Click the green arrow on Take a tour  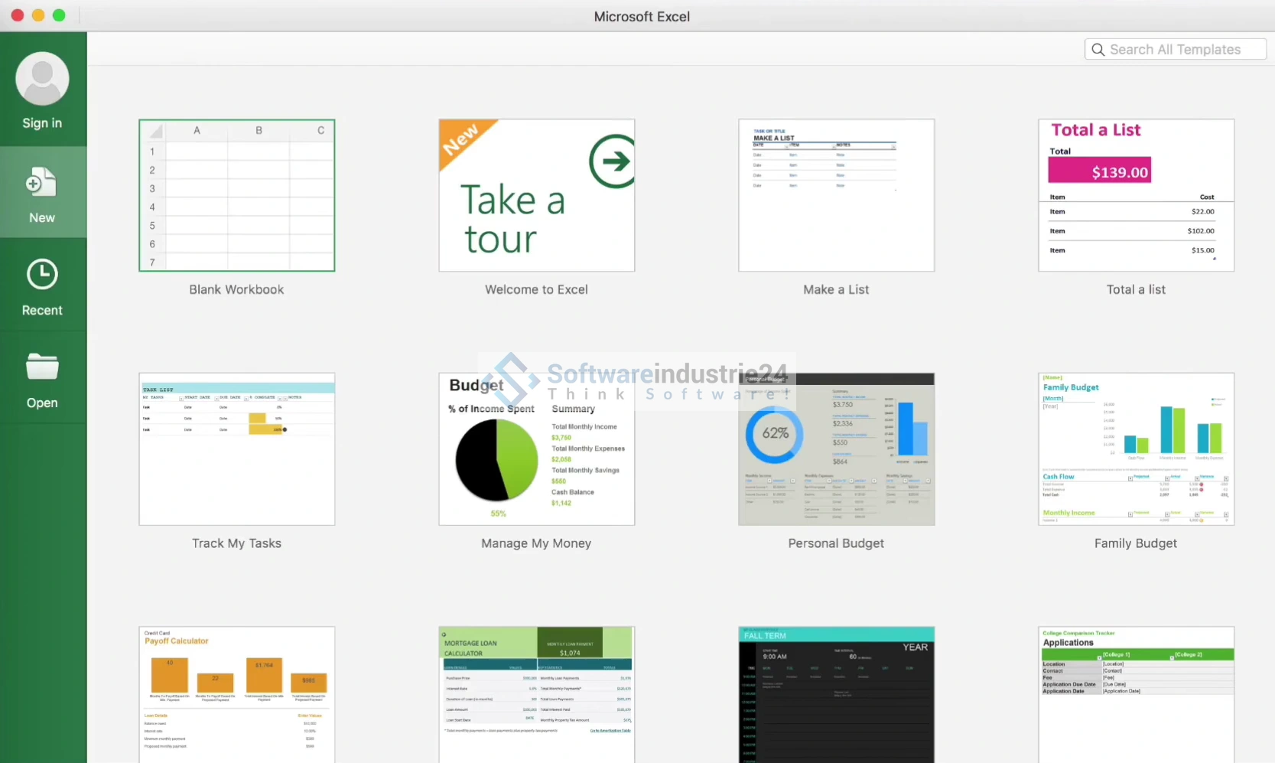(x=611, y=161)
